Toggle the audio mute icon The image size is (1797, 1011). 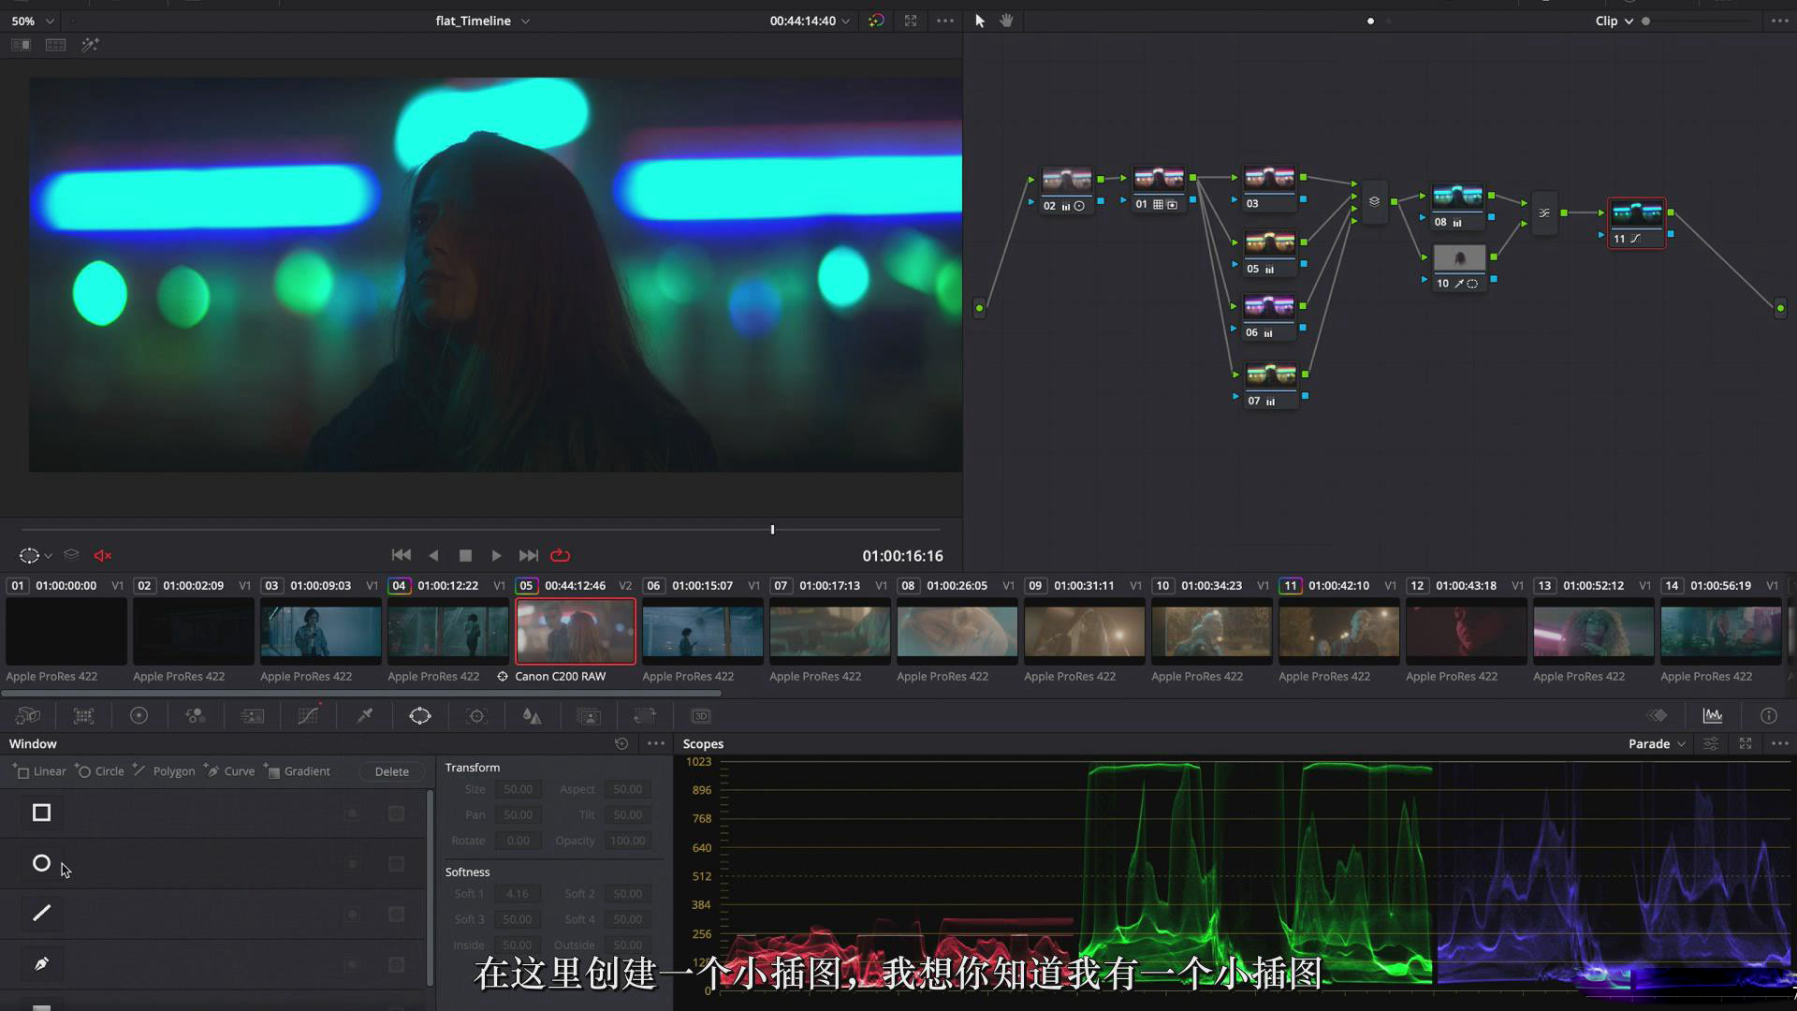coord(103,556)
